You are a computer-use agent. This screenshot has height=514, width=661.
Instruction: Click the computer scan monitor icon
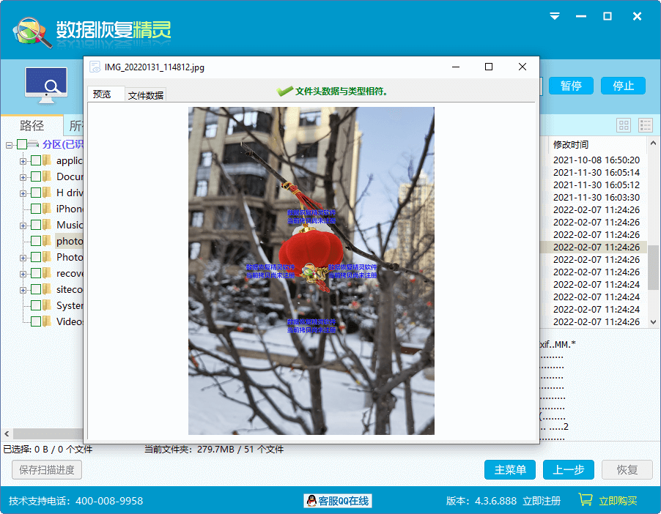pyautogui.click(x=46, y=85)
